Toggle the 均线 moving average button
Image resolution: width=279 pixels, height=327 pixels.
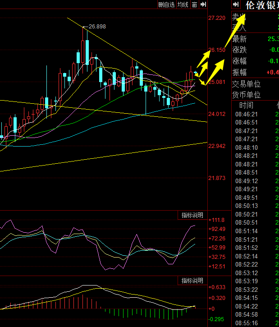pyautogui.click(x=183, y=5)
